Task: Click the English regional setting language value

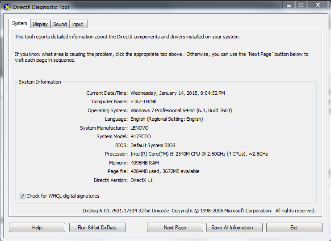Action: pos(167,119)
